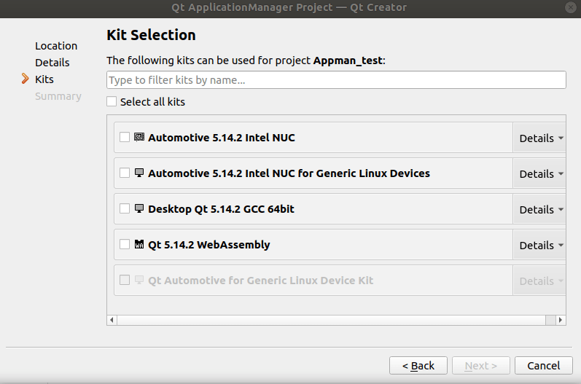The image size is (581, 384).
Task: Click the Desktop Qt GCC 64bit icon
Action: 139,208
